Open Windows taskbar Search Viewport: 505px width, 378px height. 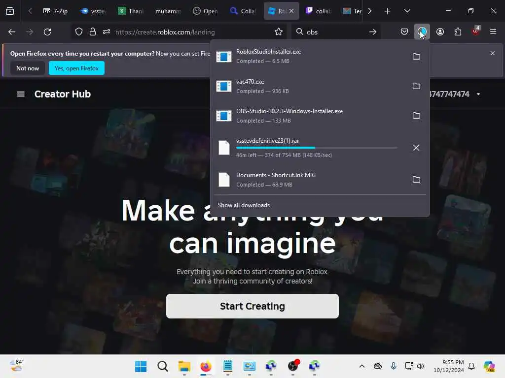click(x=163, y=366)
